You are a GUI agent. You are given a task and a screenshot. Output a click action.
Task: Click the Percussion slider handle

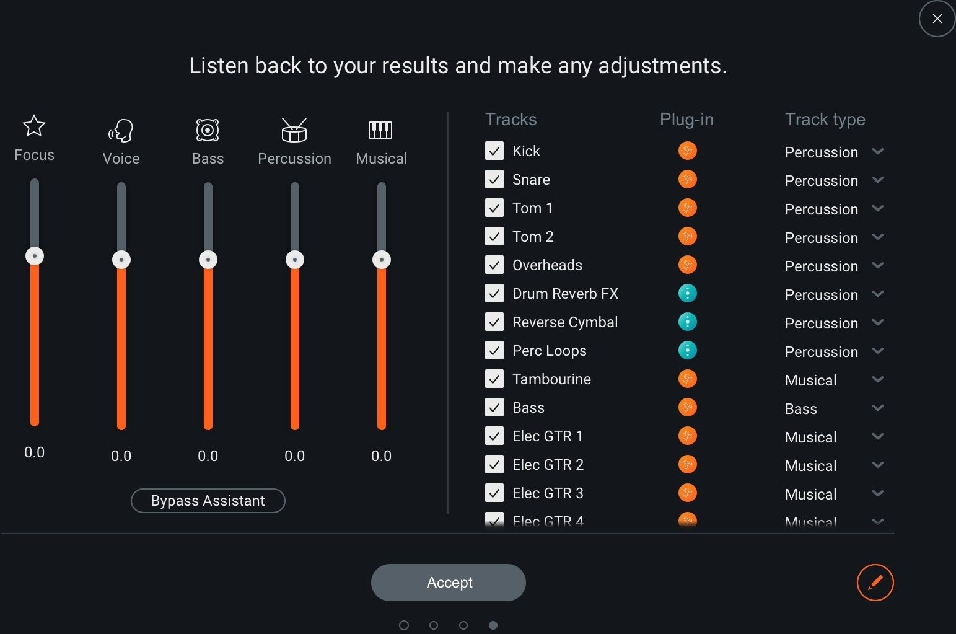[295, 260]
